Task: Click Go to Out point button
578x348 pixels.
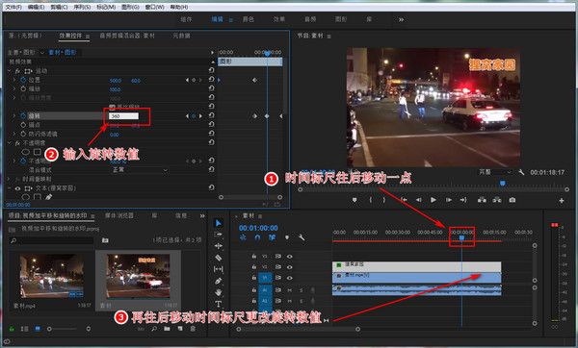Action: [463, 200]
